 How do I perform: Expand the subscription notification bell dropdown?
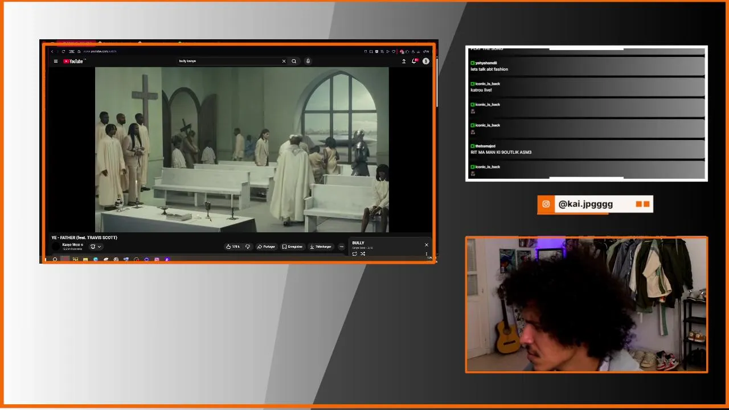[95, 247]
